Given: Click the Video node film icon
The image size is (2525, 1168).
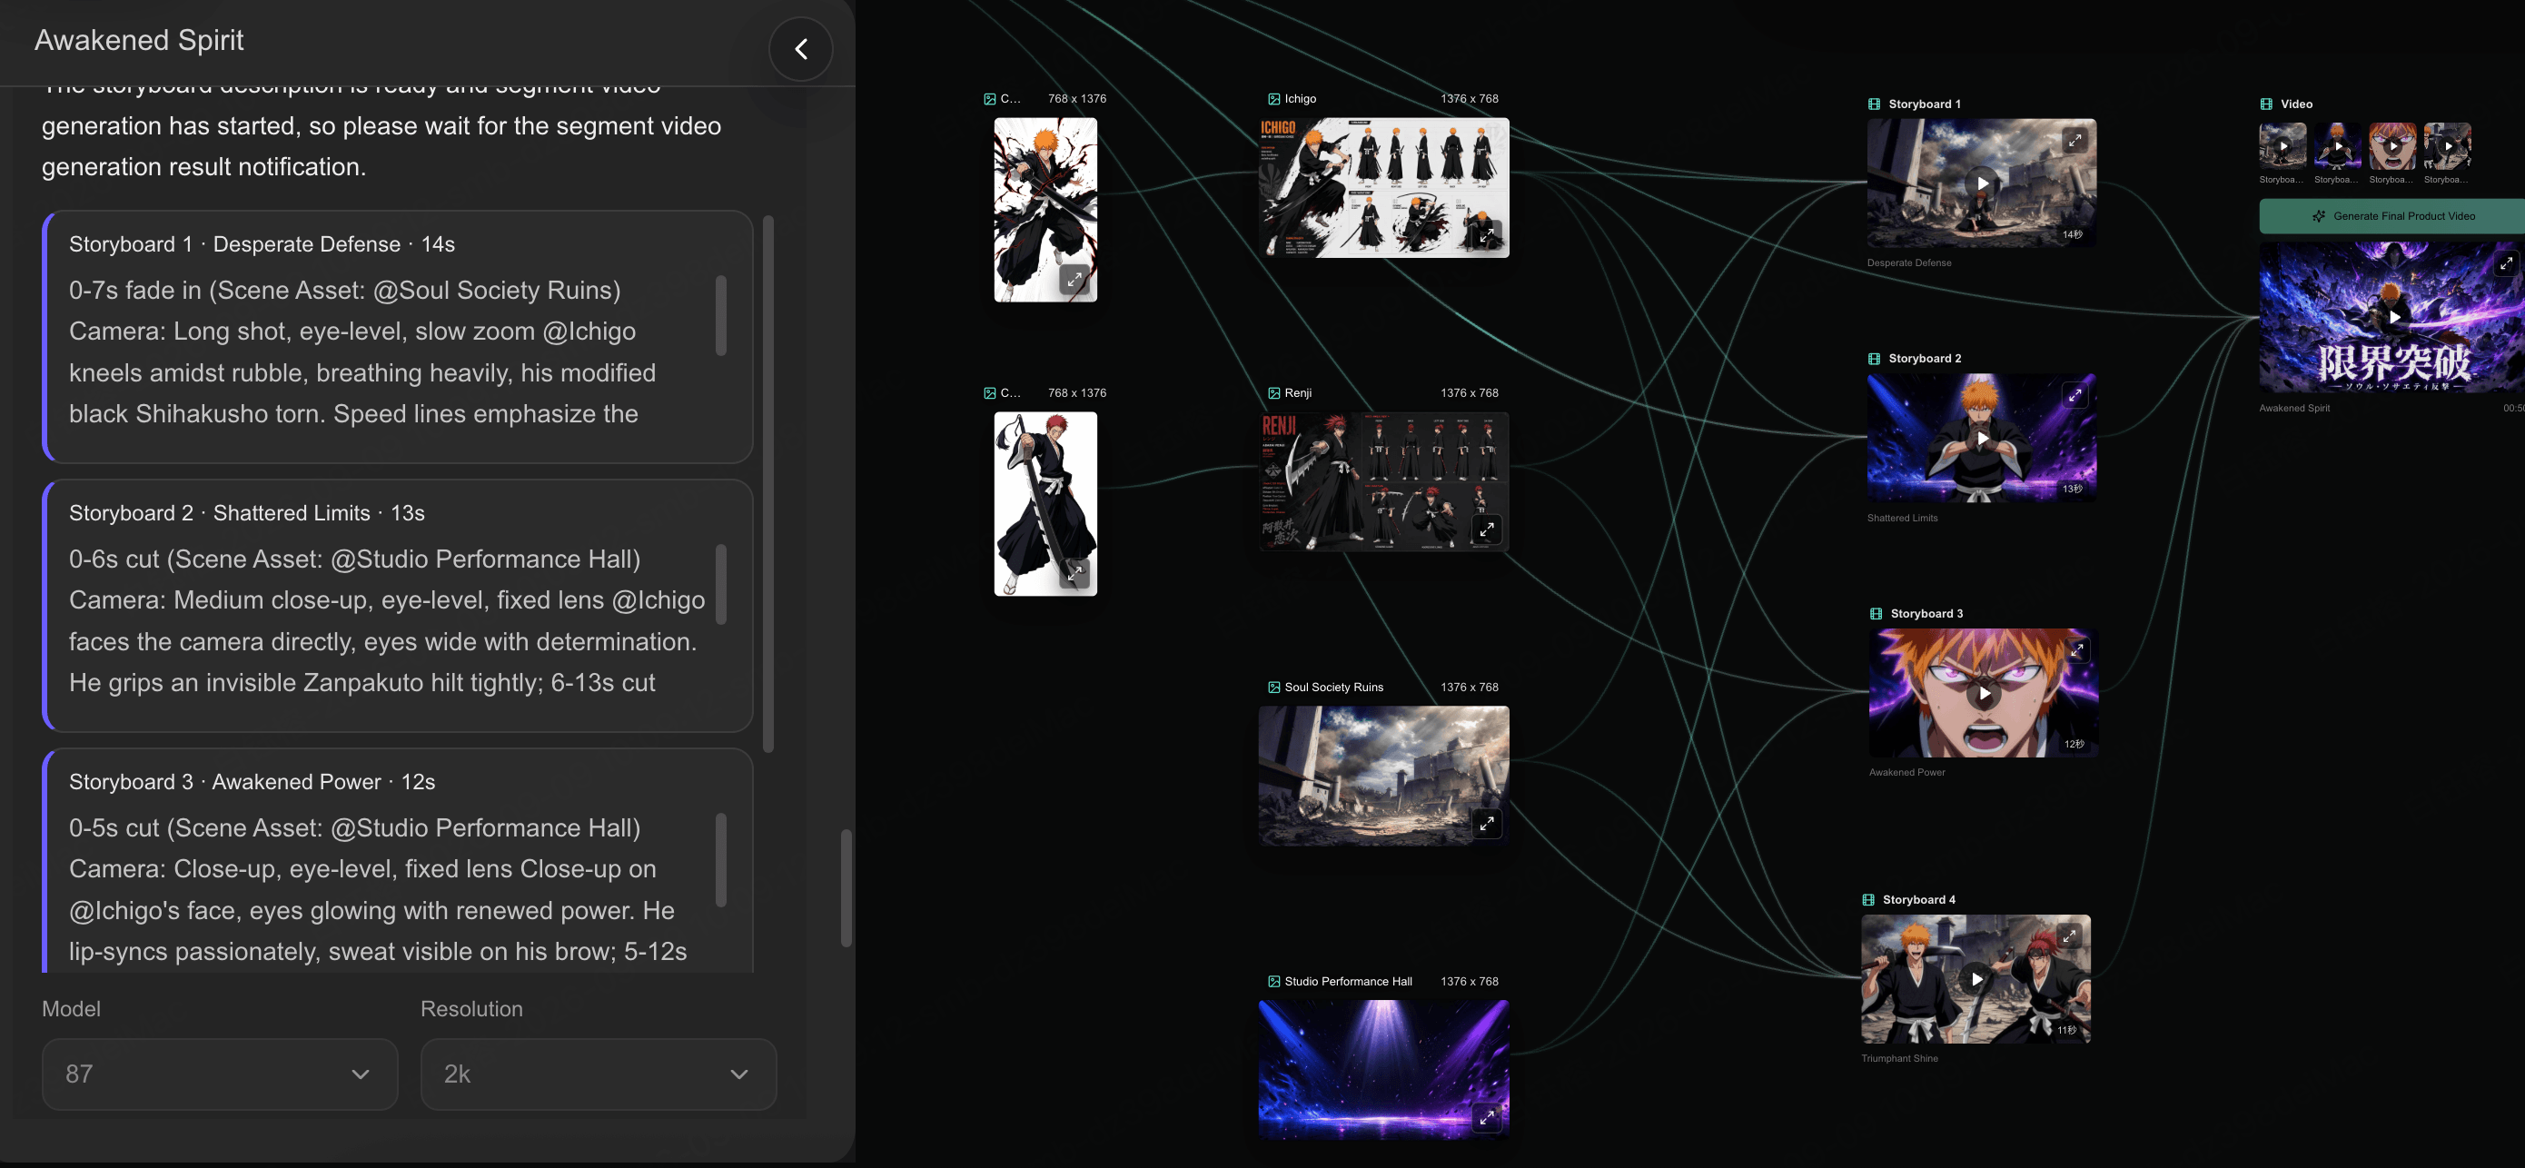Looking at the screenshot, I should click(x=2266, y=104).
